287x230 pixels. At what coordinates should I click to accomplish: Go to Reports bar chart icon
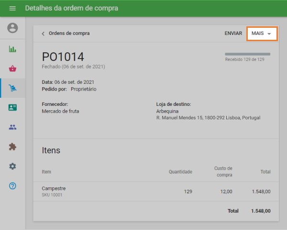12,49
